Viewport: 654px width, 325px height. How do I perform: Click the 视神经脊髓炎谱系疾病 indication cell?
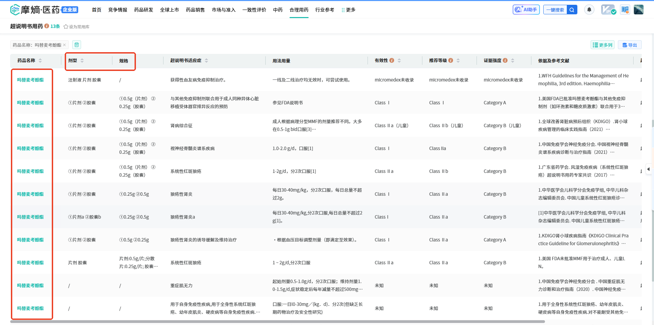(192, 148)
